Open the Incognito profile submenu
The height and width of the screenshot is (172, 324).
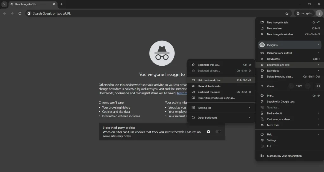(x=290, y=45)
